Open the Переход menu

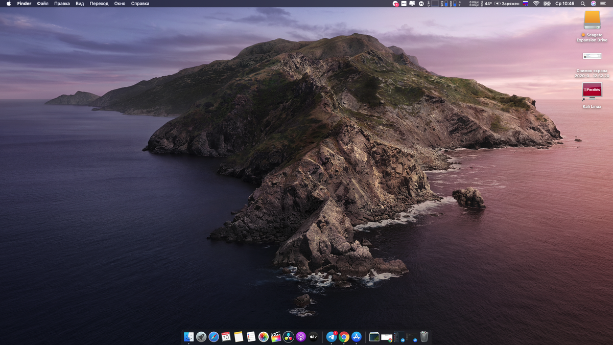pos(99,4)
